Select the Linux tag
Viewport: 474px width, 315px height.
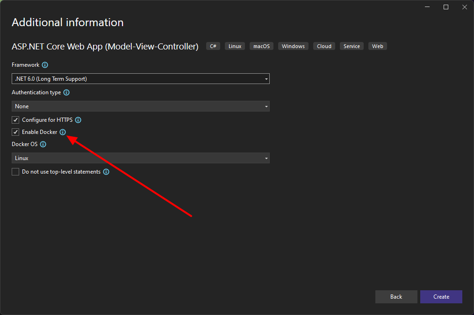(235, 46)
